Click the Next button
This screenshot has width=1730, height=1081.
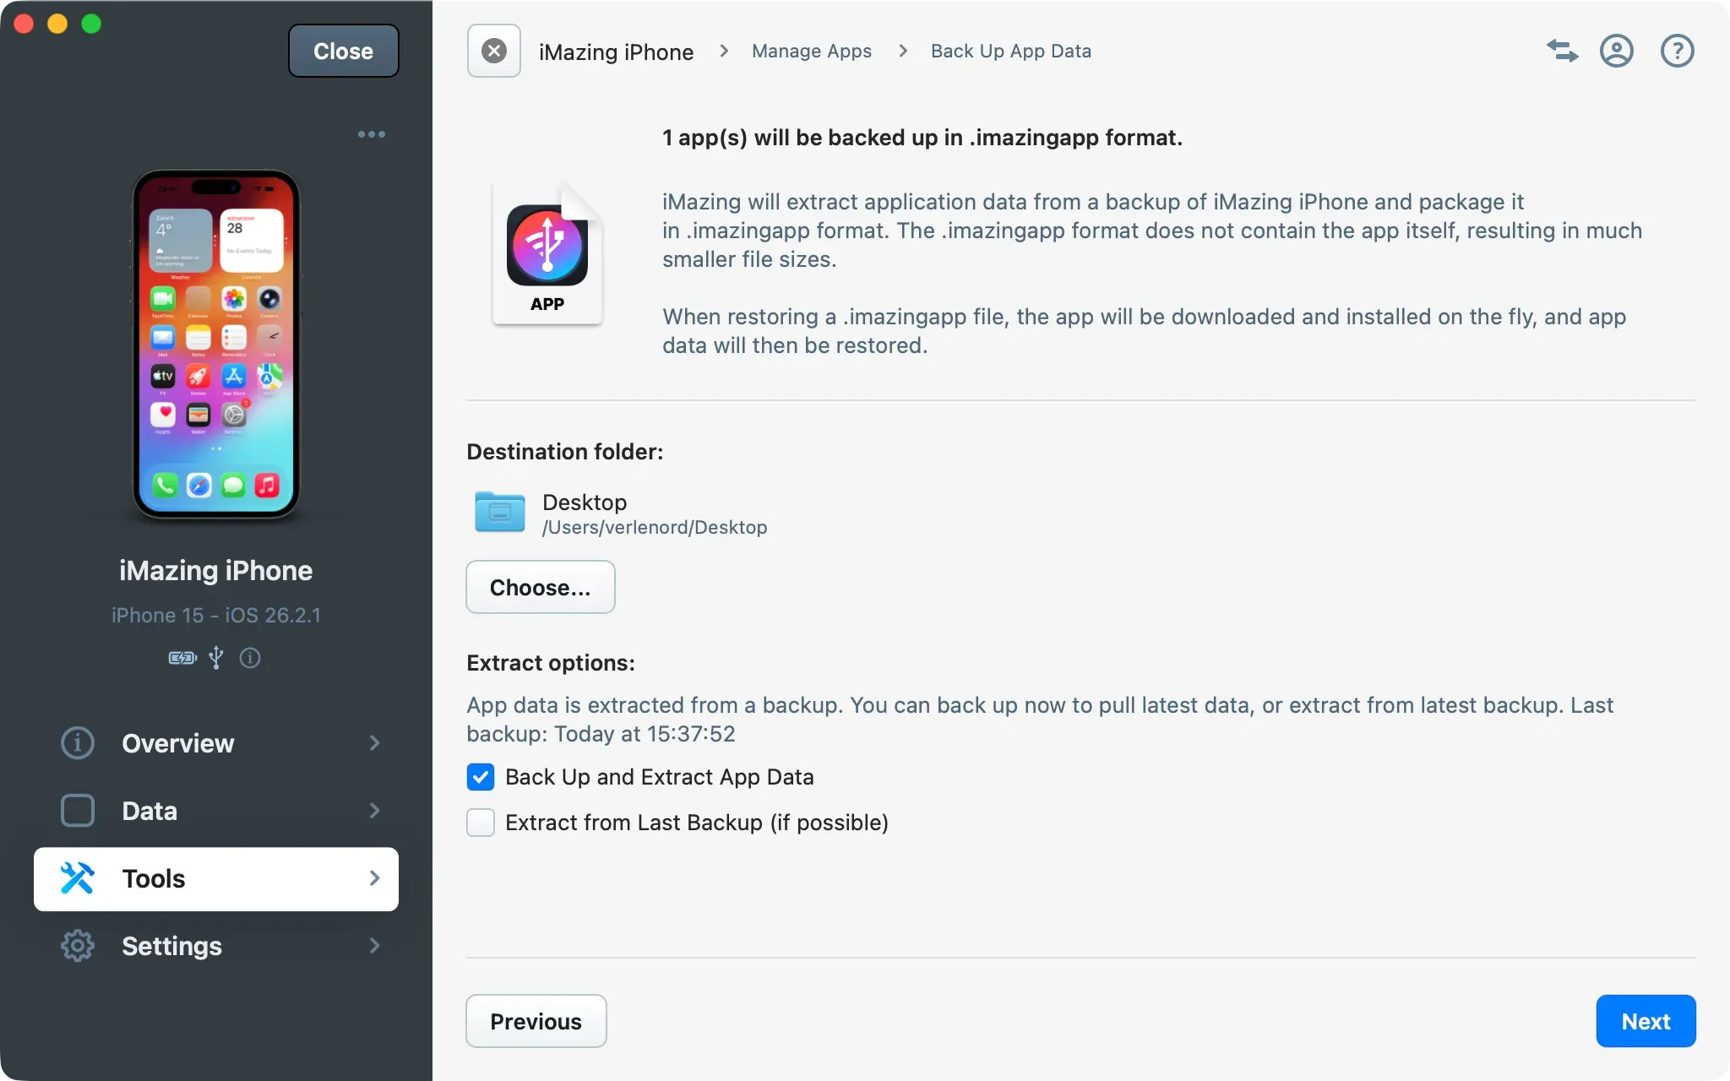point(1645,1020)
